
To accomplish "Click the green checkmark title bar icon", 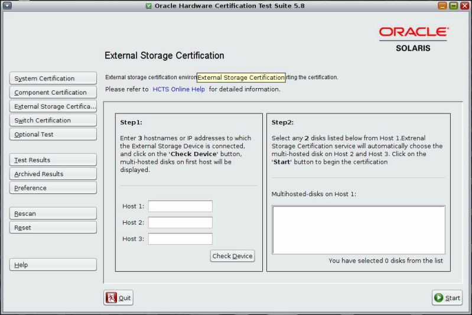I will 148,6.
